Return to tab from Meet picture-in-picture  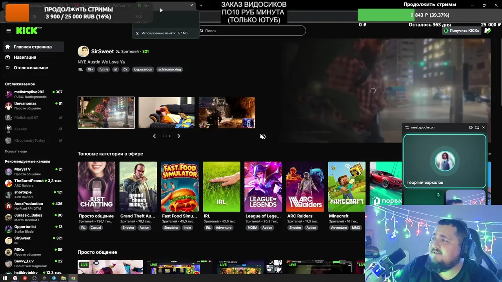click(x=477, y=127)
